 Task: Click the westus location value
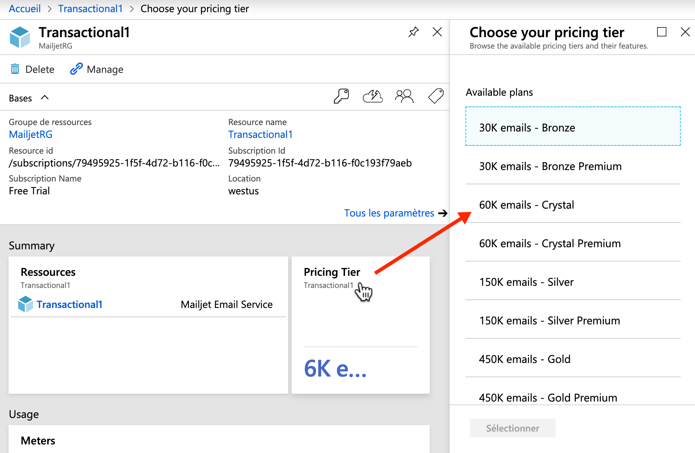[243, 191]
